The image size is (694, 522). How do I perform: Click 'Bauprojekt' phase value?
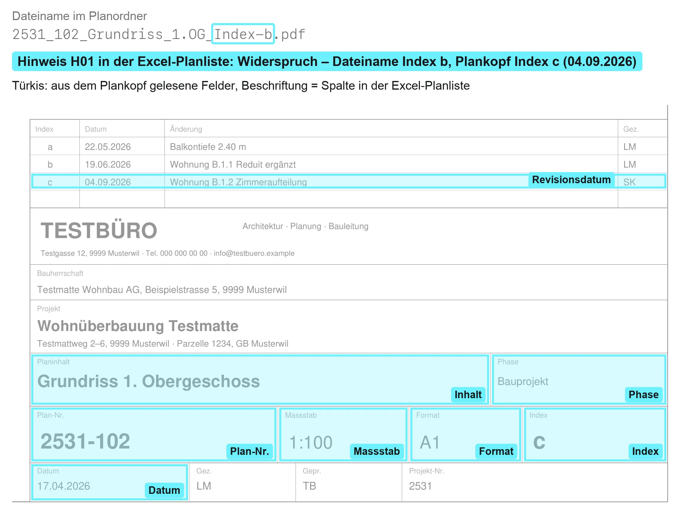tap(523, 381)
